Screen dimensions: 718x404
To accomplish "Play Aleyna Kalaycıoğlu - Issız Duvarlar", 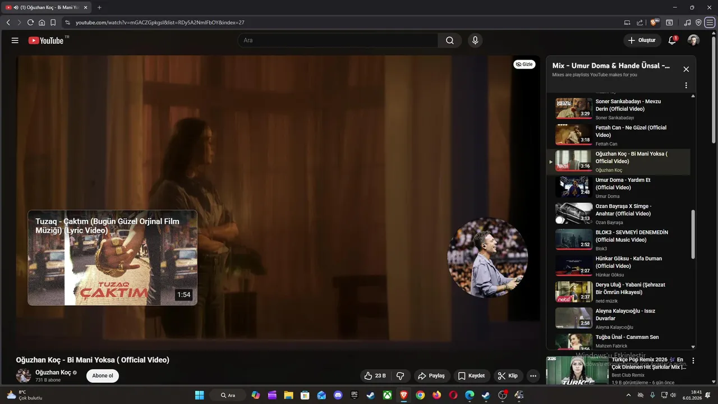I will click(618, 319).
